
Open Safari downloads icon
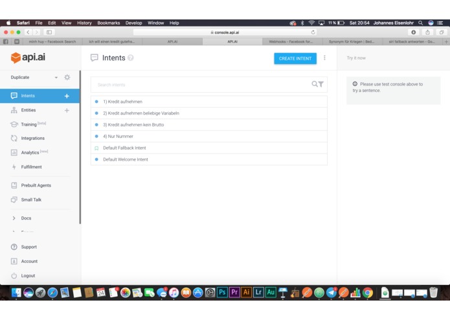pos(413,32)
